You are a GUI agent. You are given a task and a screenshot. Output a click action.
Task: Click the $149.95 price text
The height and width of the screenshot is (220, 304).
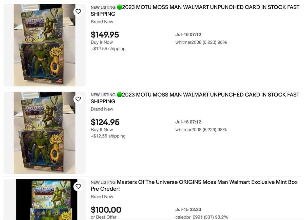click(105, 34)
